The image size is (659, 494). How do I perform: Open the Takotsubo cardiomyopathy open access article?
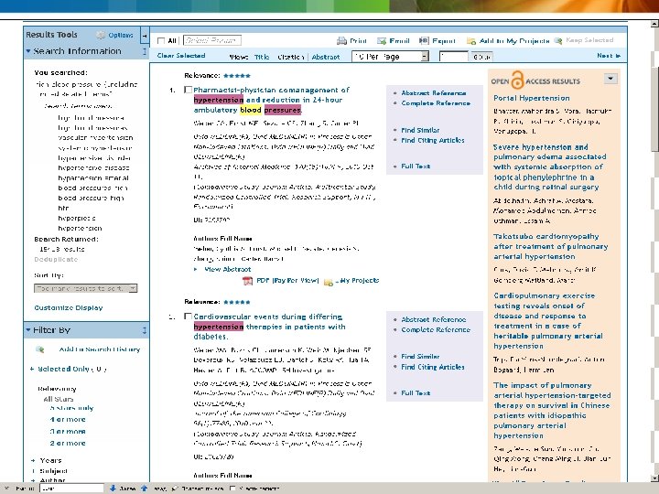551,247
